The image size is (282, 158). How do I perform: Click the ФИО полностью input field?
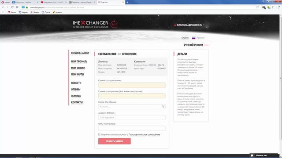[x=132, y=128]
